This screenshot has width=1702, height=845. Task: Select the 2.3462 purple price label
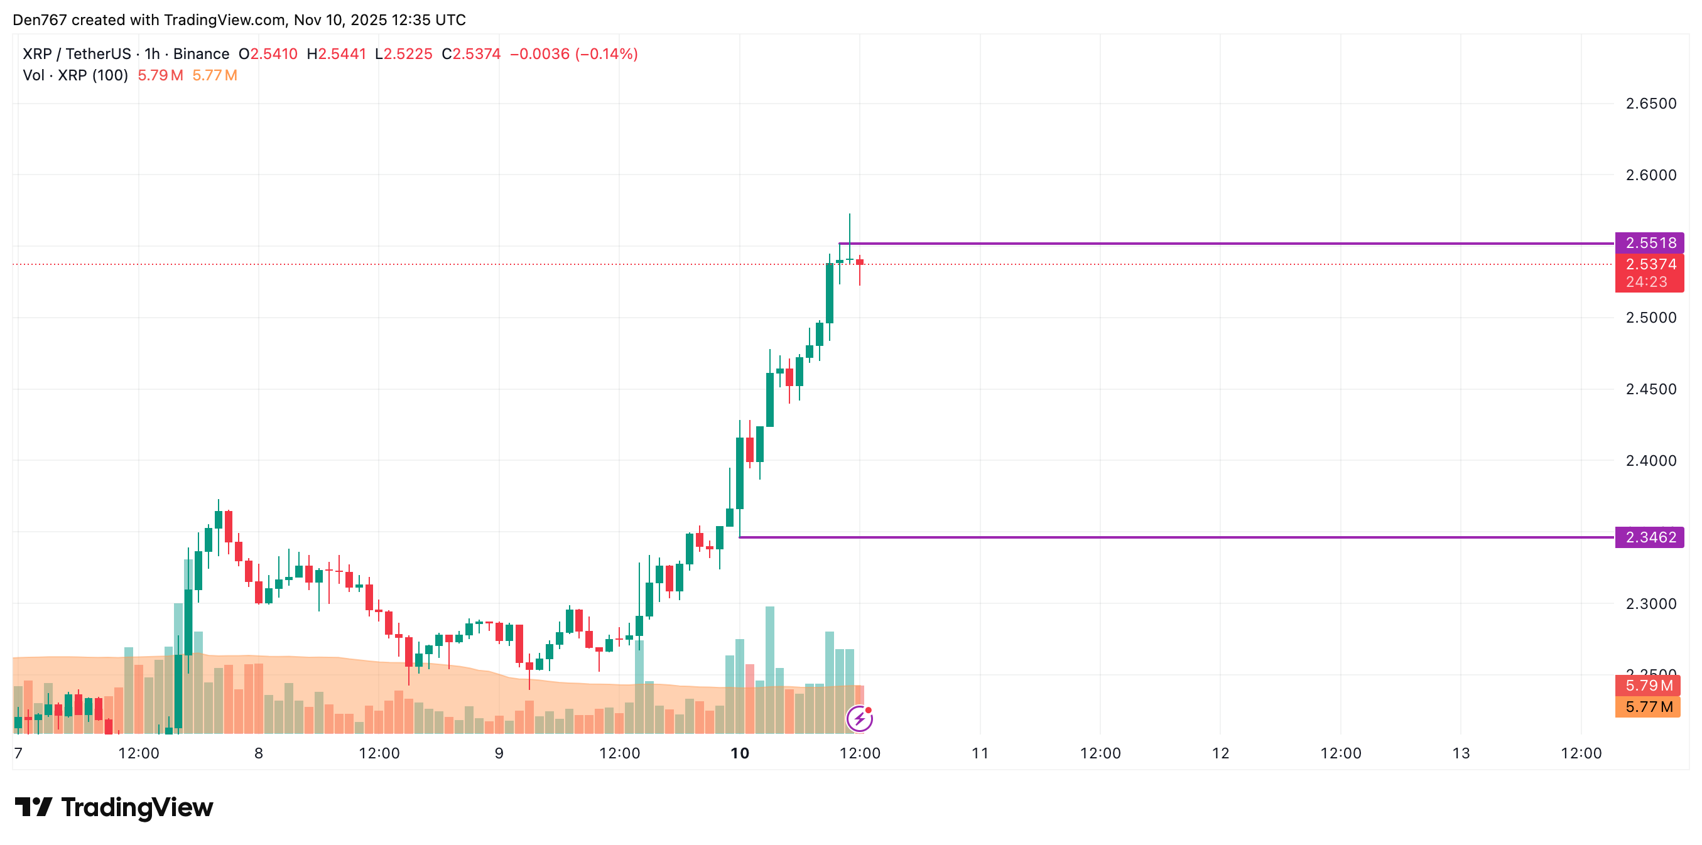click(x=1649, y=537)
